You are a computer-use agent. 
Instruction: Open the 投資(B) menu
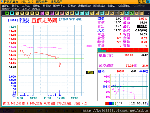pos(72,6)
